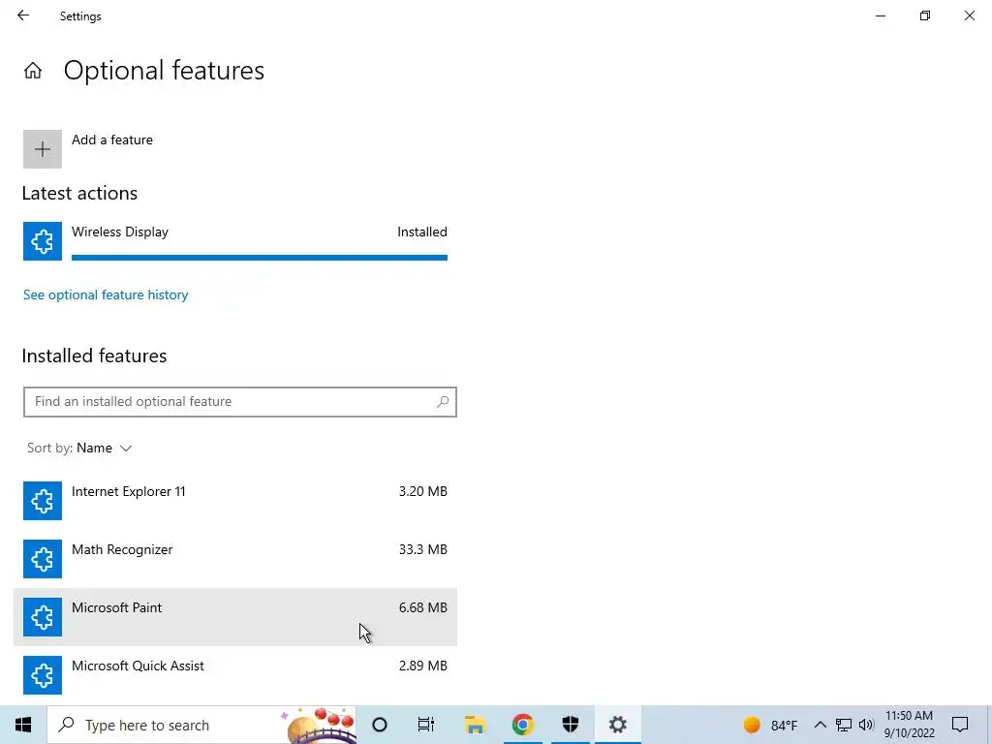The height and width of the screenshot is (744, 992).
Task: Select the Internet Explorer 11 entry
Action: click(x=235, y=501)
